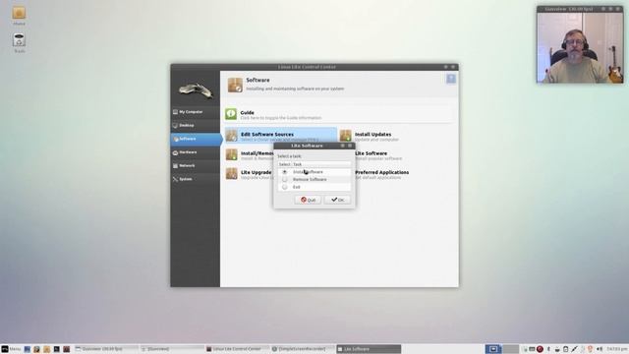This screenshot has height=354, width=629.
Task: Toggle Guide information text link
Action: (281, 118)
